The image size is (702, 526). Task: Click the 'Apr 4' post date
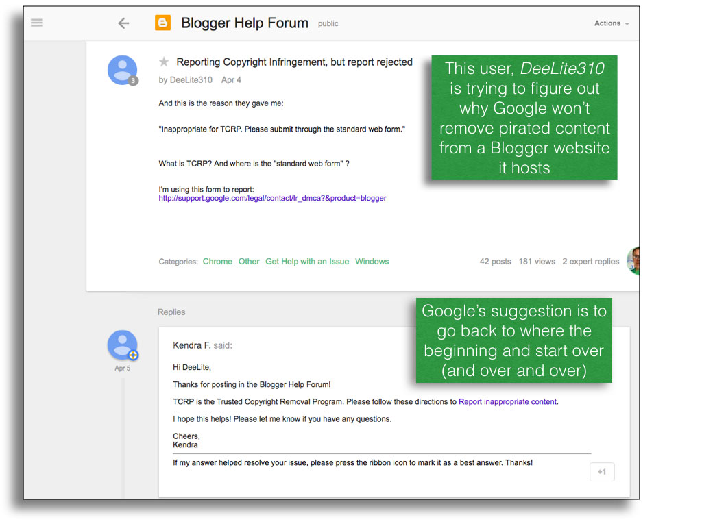(231, 80)
